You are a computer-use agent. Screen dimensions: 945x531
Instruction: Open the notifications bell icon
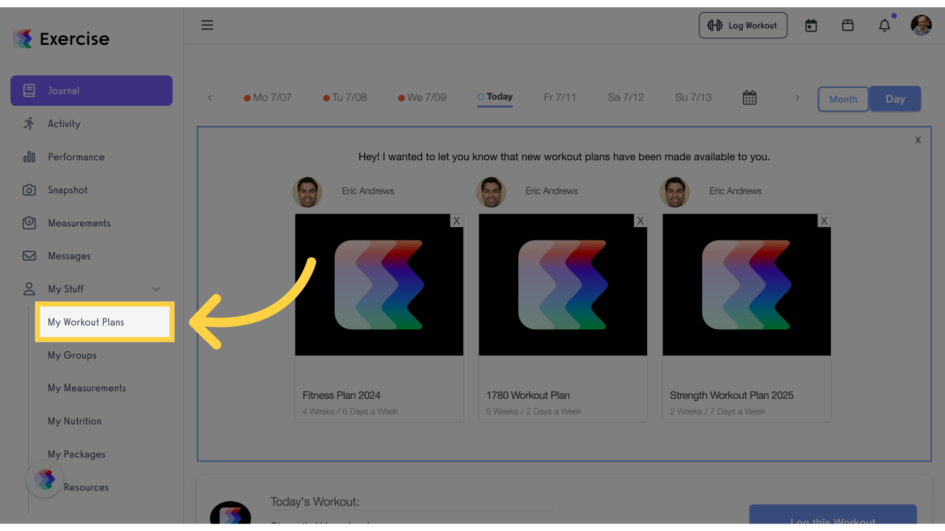pos(884,26)
